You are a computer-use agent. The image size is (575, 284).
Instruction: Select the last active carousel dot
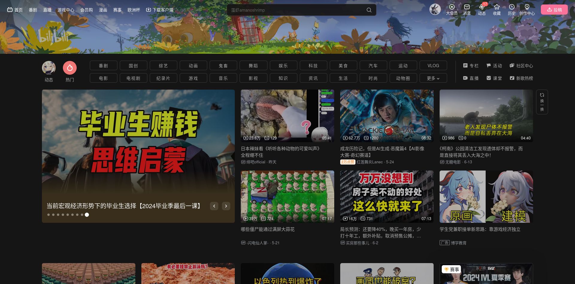coord(87,215)
